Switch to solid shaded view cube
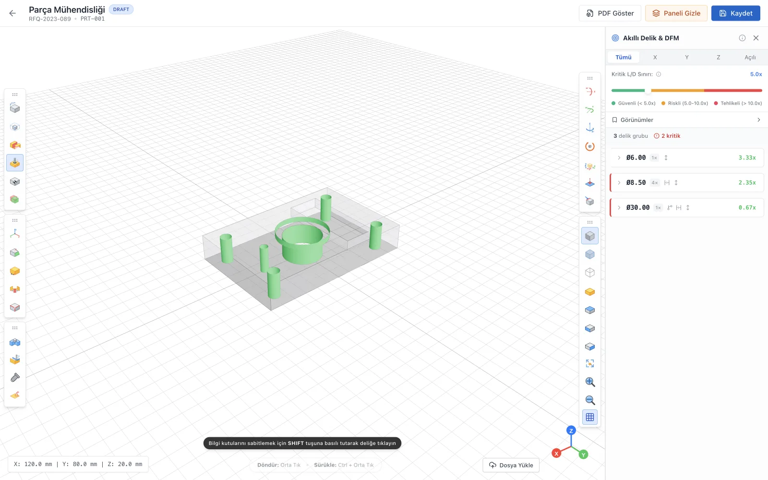The height and width of the screenshot is (480, 768). pos(590,236)
